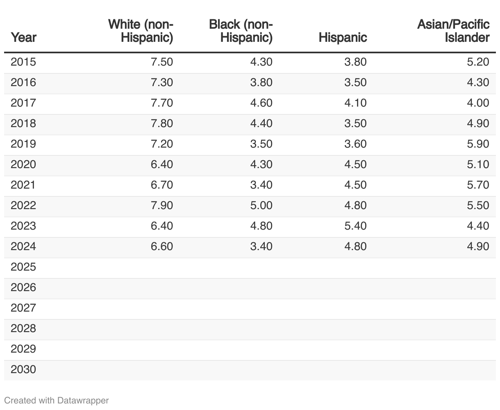The image size is (500, 410).
Task: Click the Black (non-Hispanic) column header
Action: pyautogui.click(x=241, y=31)
